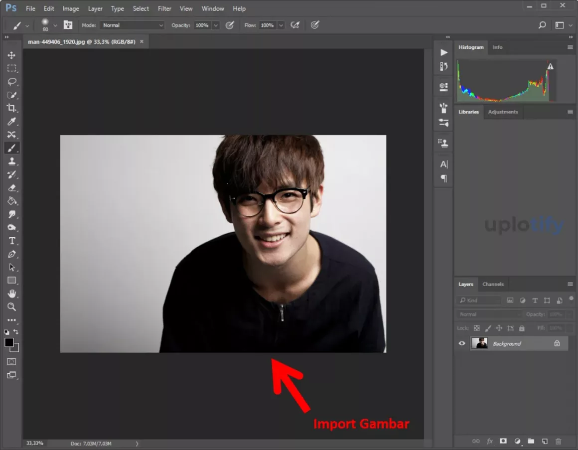Select the Eraser tool
The width and height of the screenshot is (578, 450).
tap(11, 188)
